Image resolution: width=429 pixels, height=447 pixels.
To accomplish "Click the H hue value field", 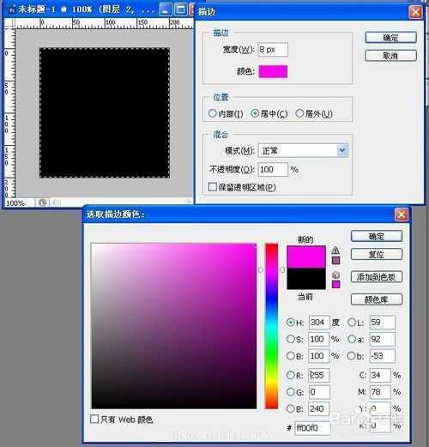I will point(319,323).
